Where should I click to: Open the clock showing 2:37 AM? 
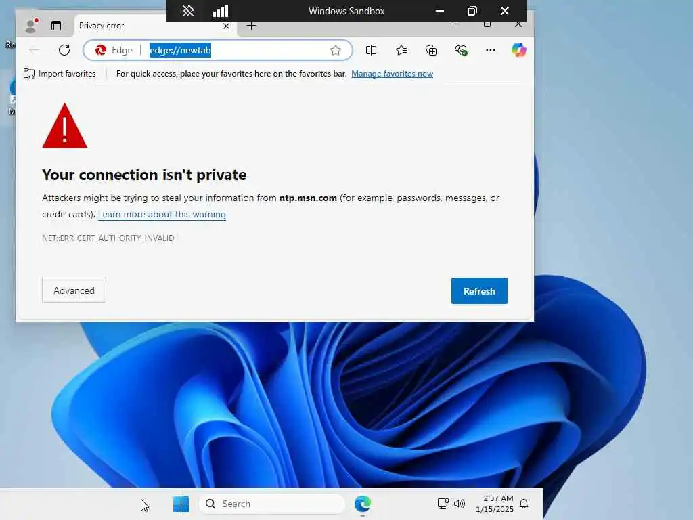pyautogui.click(x=495, y=504)
